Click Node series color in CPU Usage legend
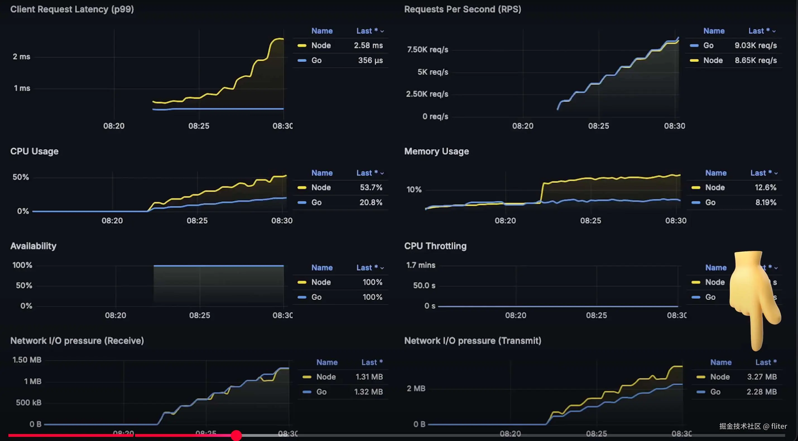Image resolution: width=798 pixels, height=441 pixels. [302, 188]
